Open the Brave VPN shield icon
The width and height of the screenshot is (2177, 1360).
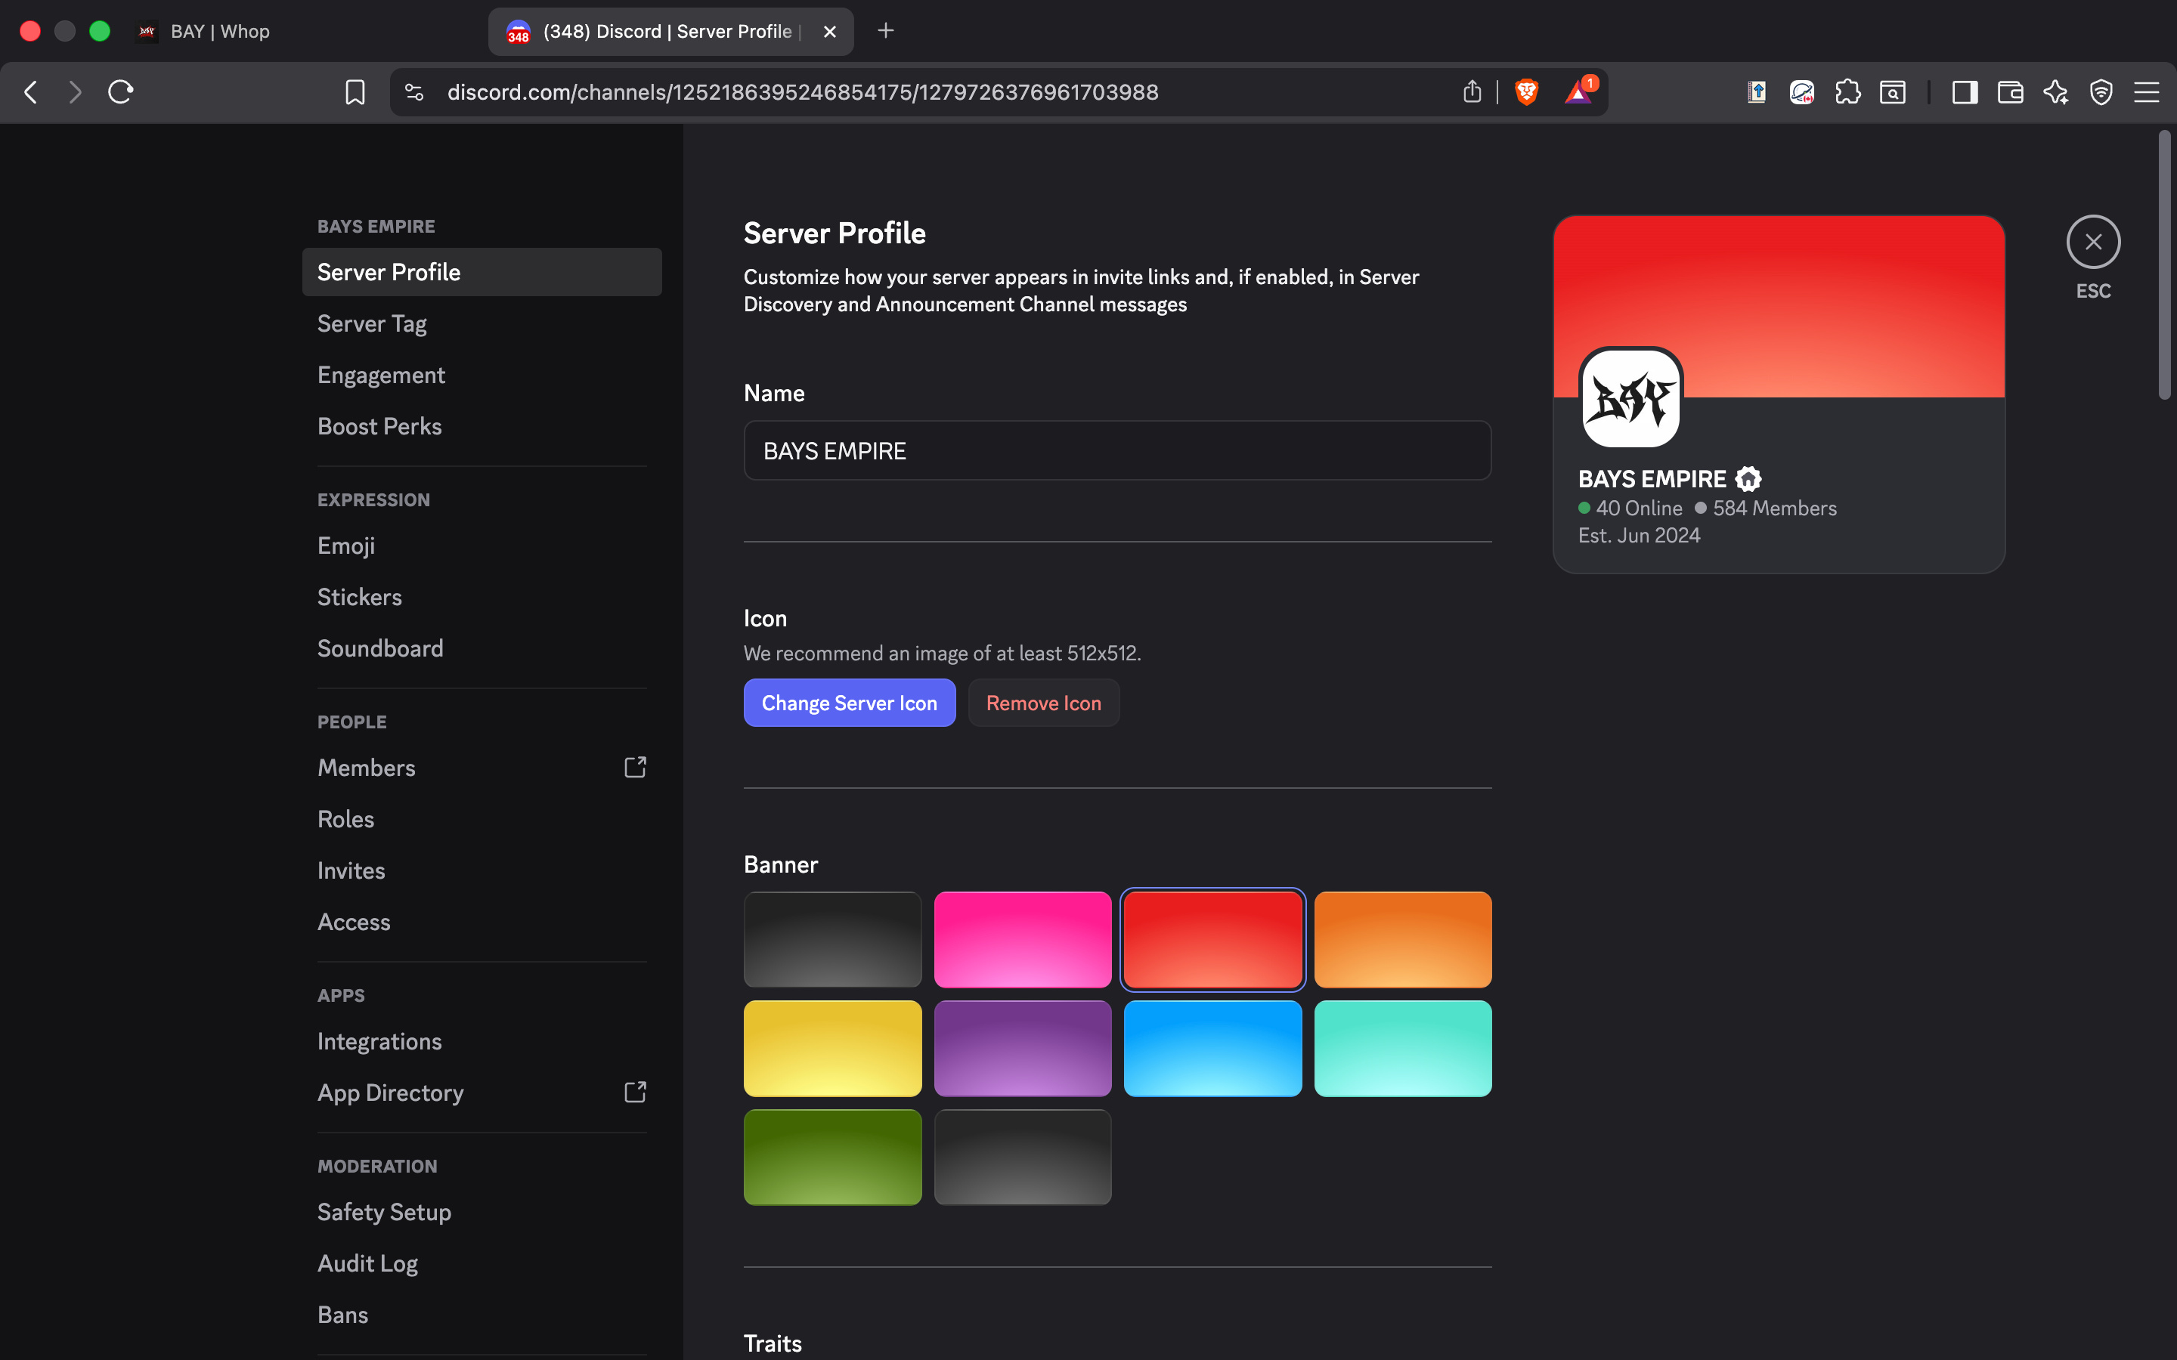pos(2101,91)
